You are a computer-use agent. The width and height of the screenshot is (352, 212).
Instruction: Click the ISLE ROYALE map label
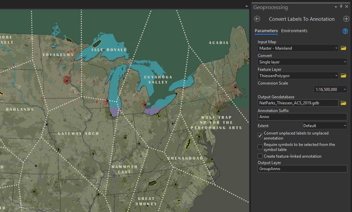109,50
